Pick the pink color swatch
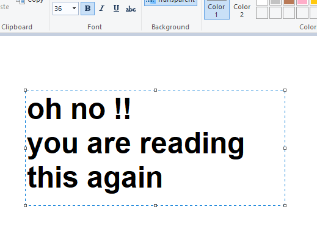 point(302,2)
